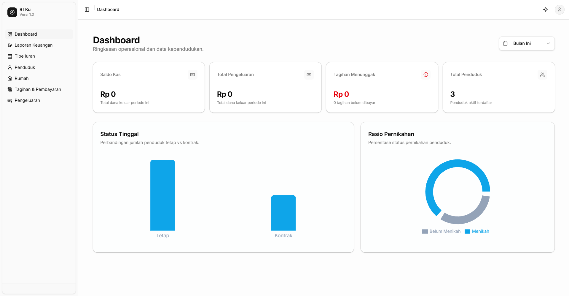Go to Laporan Keuangan page

coord(39,45)
